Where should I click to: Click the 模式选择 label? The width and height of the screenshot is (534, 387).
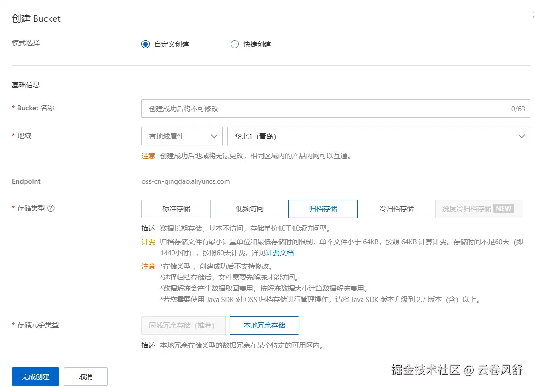26,43
